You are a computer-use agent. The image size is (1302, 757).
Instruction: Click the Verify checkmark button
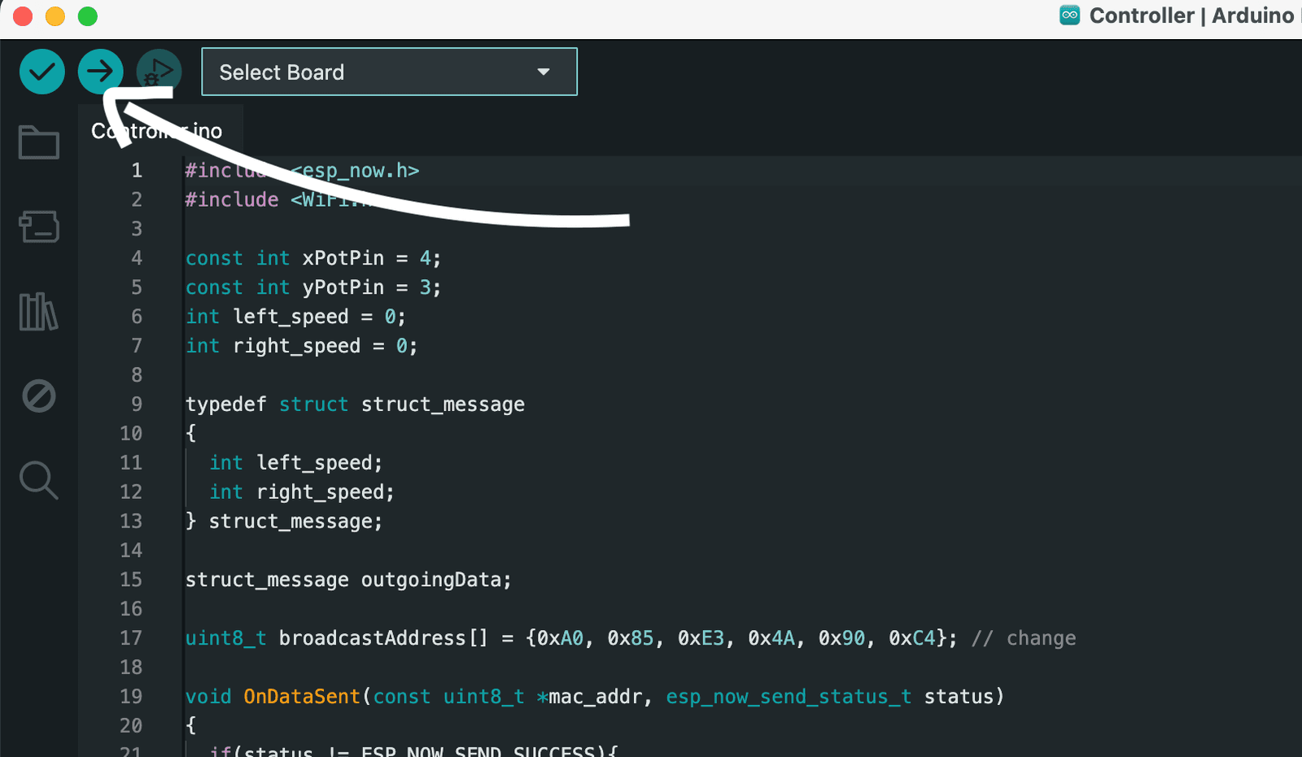click(x=42, y=72)
